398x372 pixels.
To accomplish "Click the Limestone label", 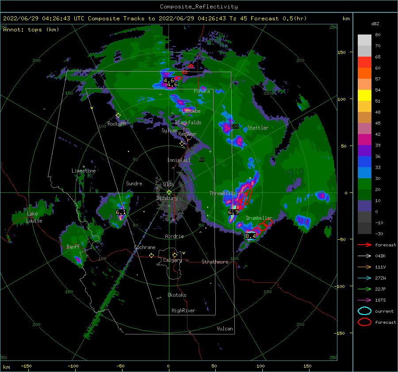I will (84, 171).
